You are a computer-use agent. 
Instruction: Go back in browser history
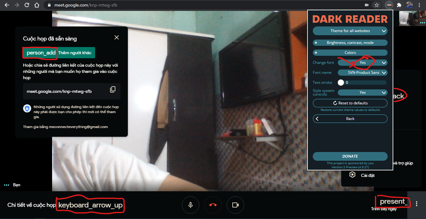click(7, 5)
